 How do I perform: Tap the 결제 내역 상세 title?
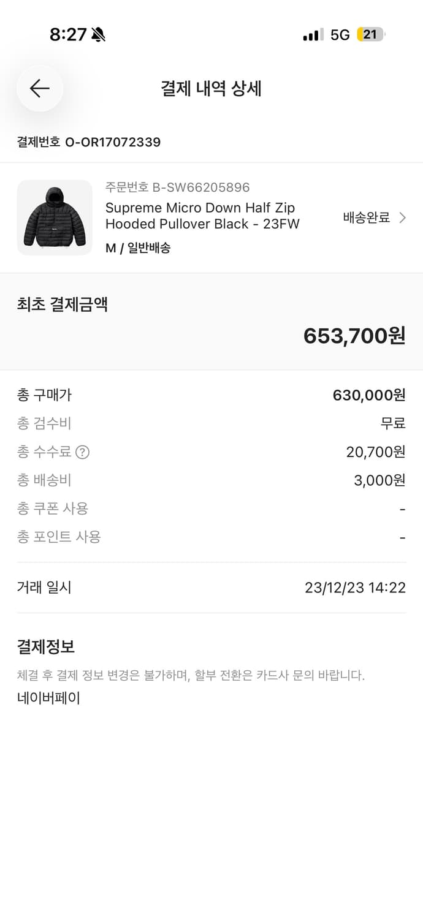coord(211,88)
